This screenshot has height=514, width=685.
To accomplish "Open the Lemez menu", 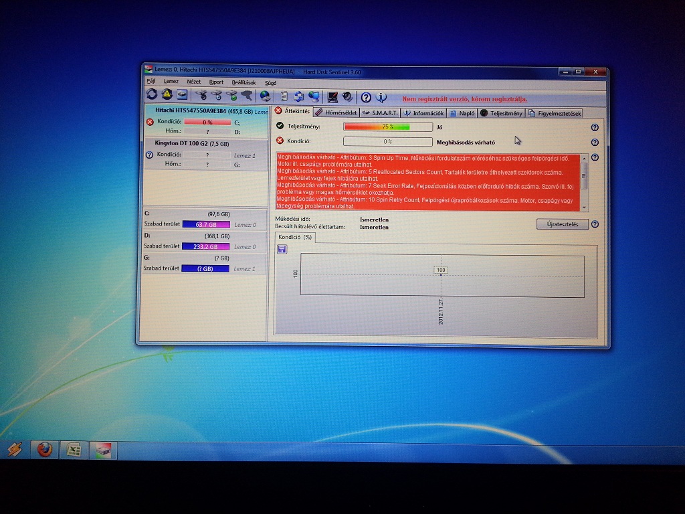I will coord(171,81).
